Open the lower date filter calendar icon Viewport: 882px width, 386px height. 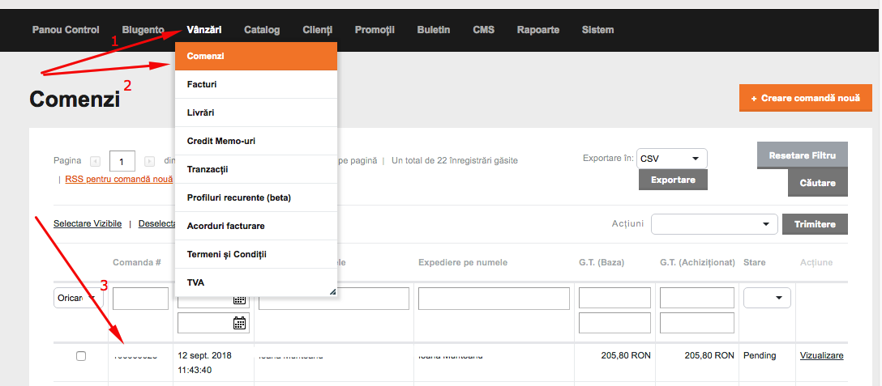pyautogui.click(x=240, y=323)
